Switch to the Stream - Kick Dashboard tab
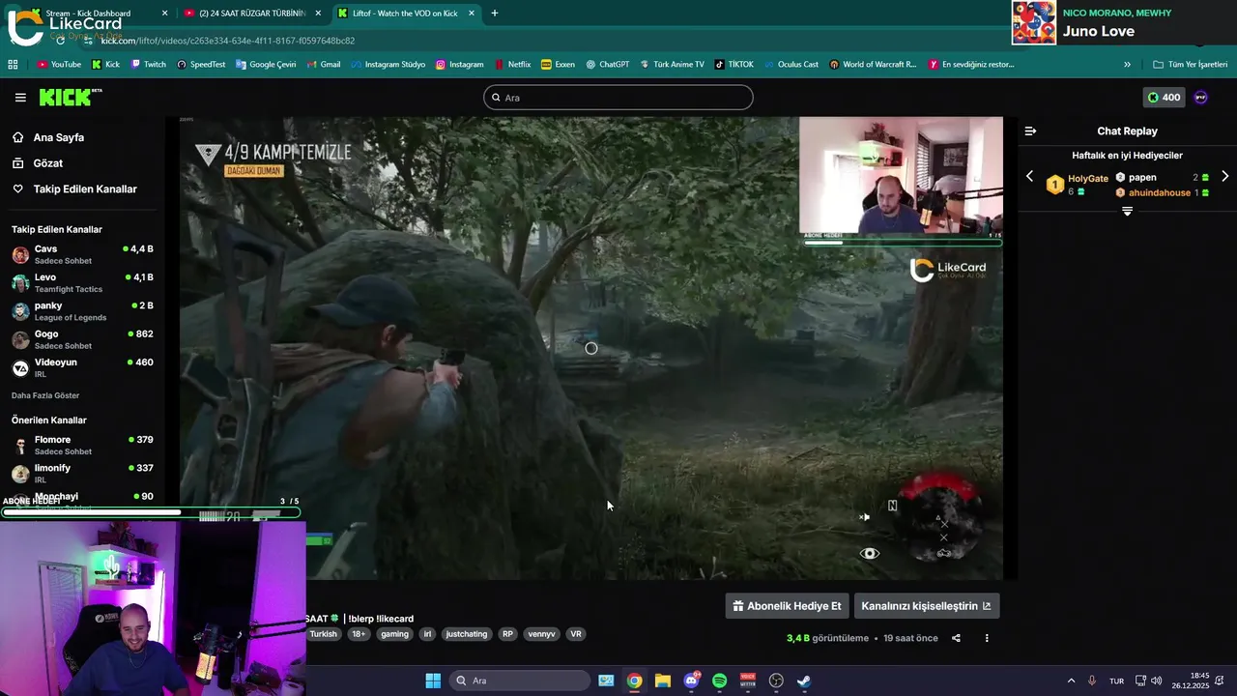Image resolution: width=1237 pixels, height=696 pixels. point(95,14)
